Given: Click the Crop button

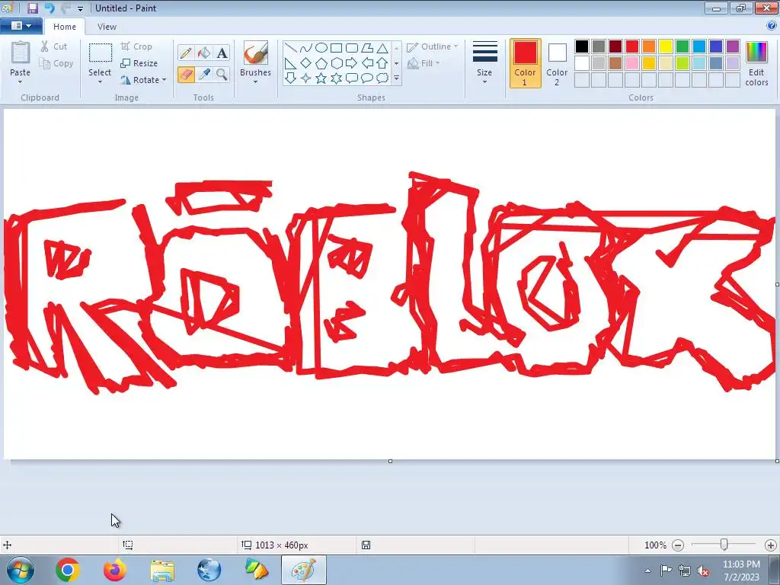Looking at the screenshot, I should [136, 46].
